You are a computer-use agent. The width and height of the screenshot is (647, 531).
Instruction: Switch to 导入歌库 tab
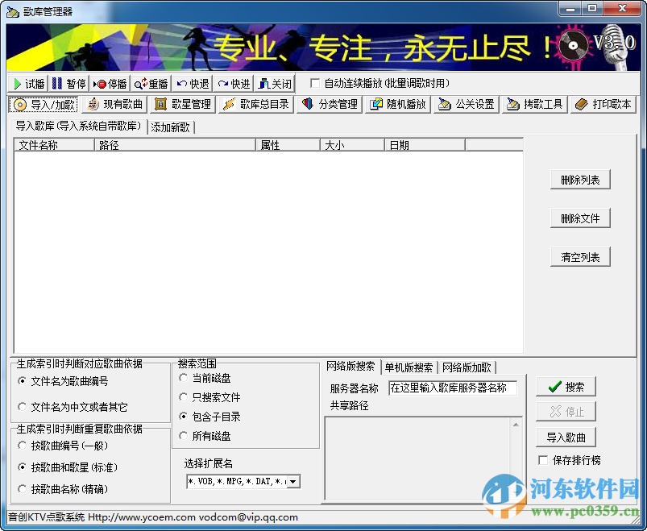coord(79,126)
